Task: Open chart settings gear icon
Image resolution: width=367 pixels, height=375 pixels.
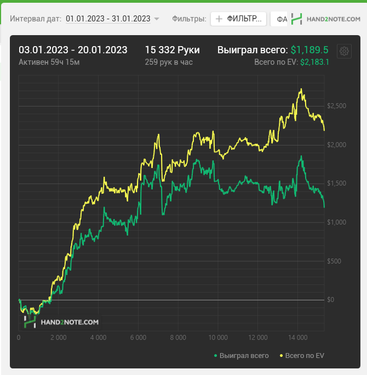Action: coord(344,51)
